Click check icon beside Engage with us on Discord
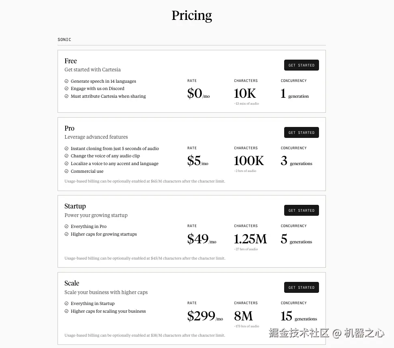This screenshot has height=348, width=394. (x=66, y=88)
